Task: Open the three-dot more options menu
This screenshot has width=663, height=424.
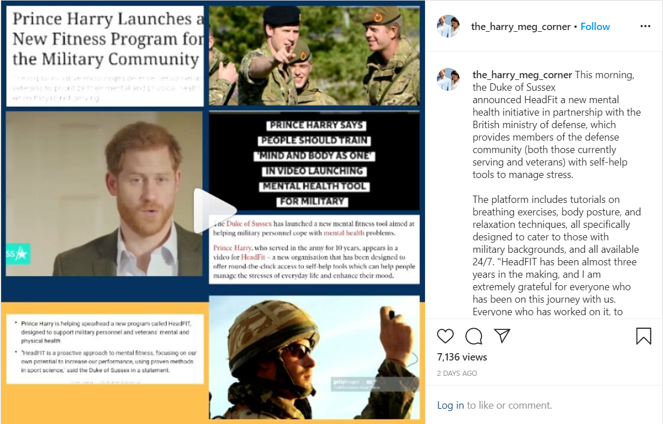Action: [x=645, y=26]
